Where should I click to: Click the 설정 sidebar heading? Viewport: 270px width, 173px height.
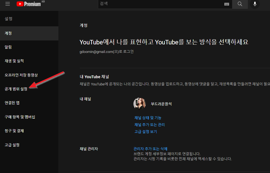click(8, 19)
